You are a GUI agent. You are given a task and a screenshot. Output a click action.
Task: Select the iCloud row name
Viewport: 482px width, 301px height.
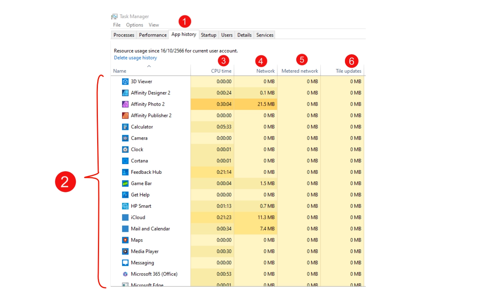click(138, 217)
